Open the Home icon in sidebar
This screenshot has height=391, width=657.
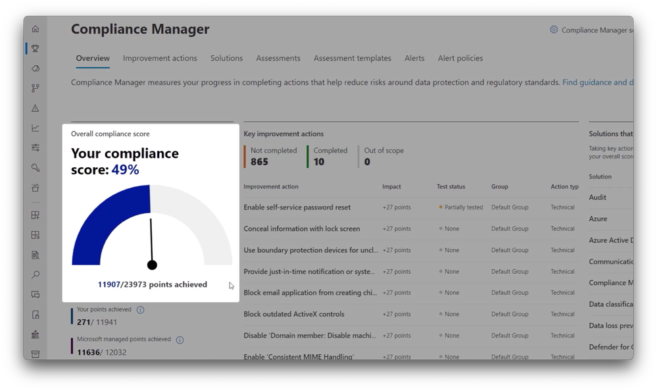(36, 29)
